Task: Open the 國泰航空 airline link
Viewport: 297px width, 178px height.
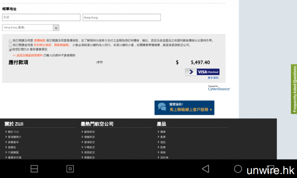Action: point(89,132)
